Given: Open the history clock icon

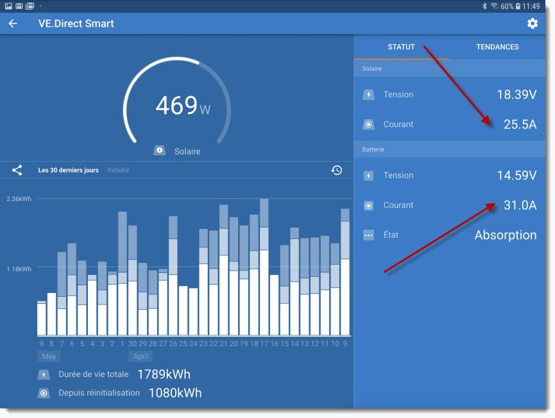Looking at the screenshot, I should [337, 170].
